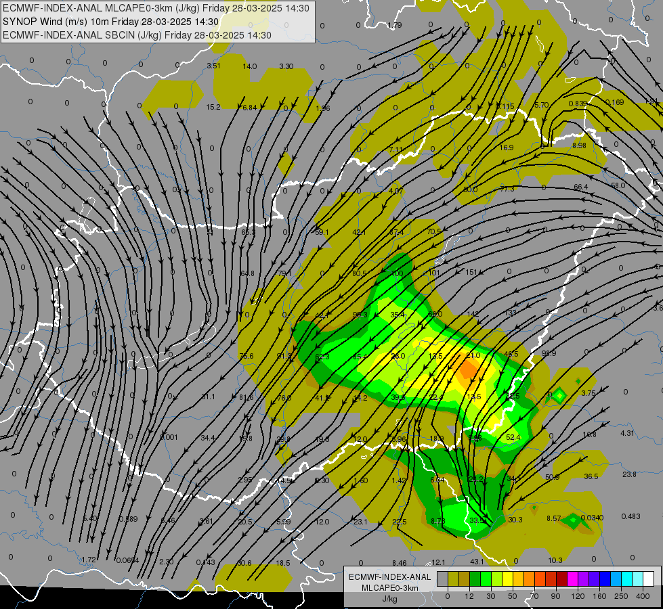Click the 'MLCAPE0-3km' legend title text
The height and width of the screenshot is (609, 663).
[x=389, y=588]
